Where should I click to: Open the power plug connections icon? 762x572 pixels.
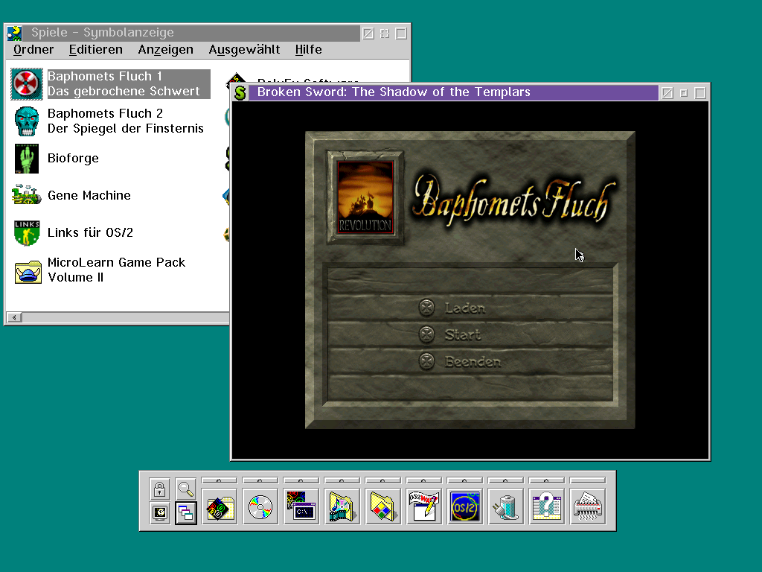(505, 506)
